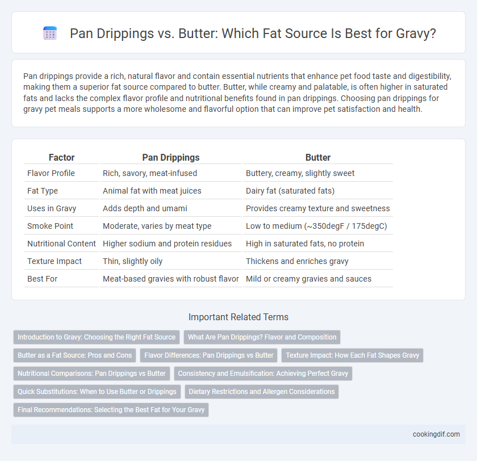Click Texture Impact: How Each Fat Shapes Gravy

click(352, 355)
